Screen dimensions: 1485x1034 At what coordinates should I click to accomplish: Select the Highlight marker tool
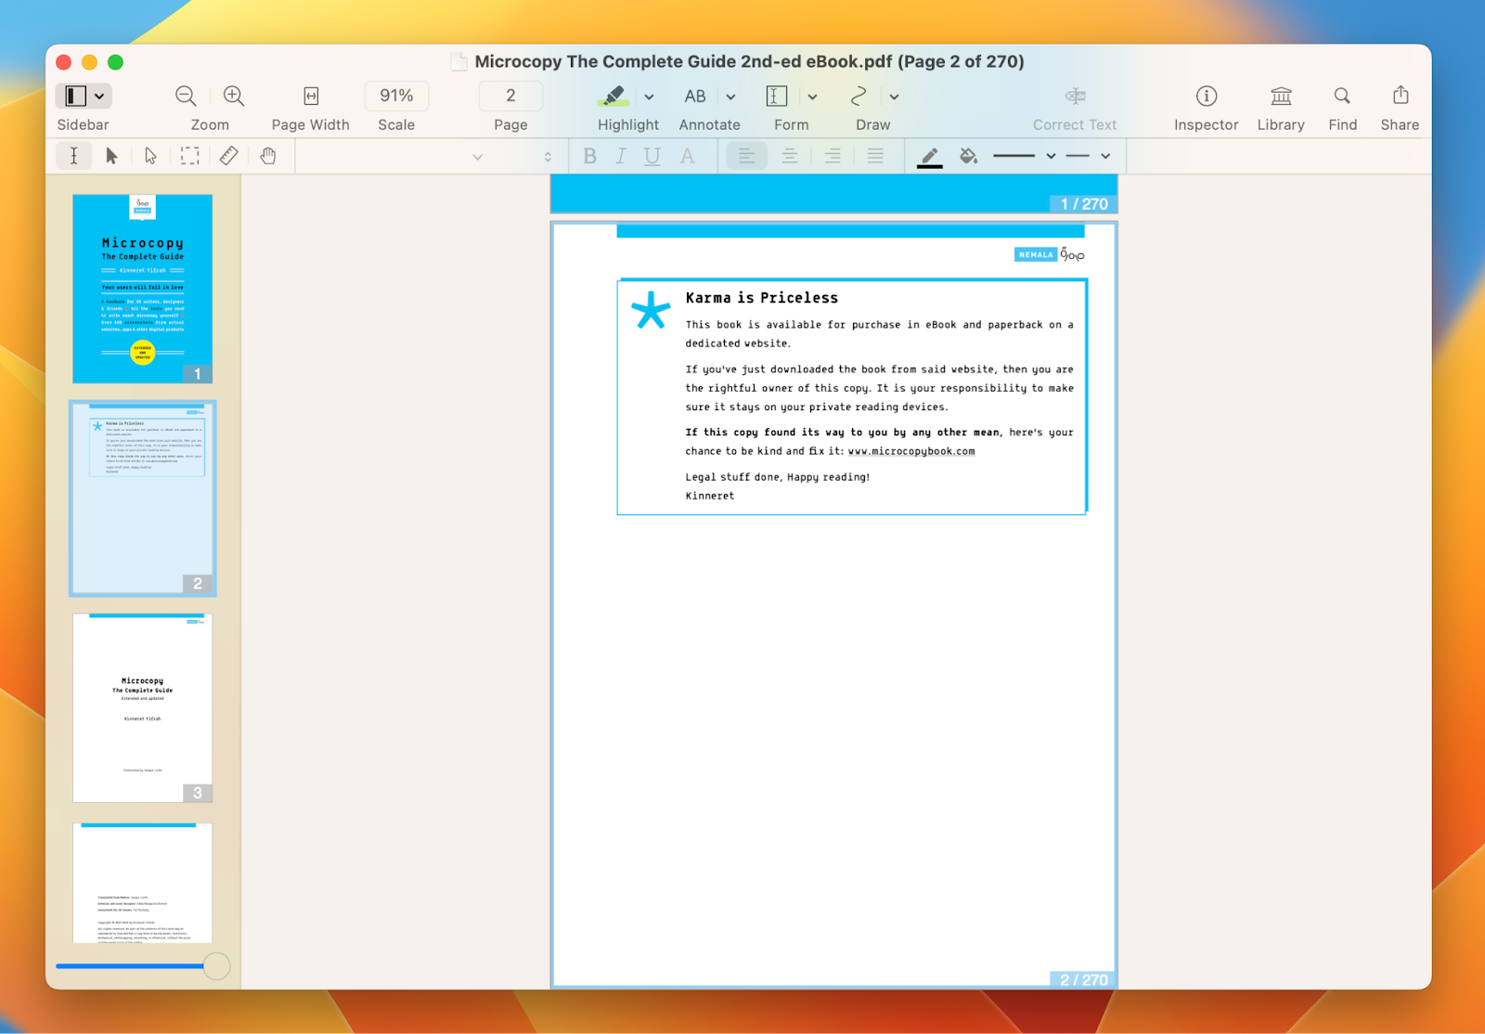tap(613, 96)
